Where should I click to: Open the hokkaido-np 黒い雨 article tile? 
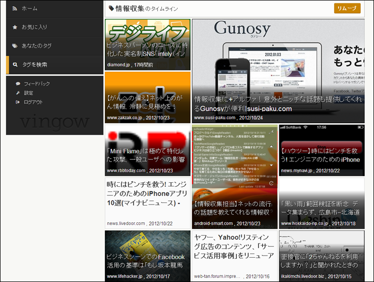(x=322, y=203)
